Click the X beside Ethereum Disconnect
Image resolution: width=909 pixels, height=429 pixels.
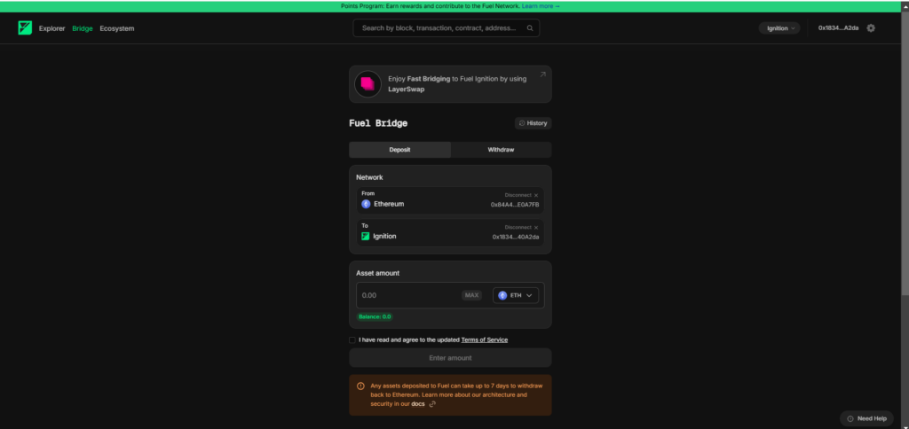coord(536,195)
